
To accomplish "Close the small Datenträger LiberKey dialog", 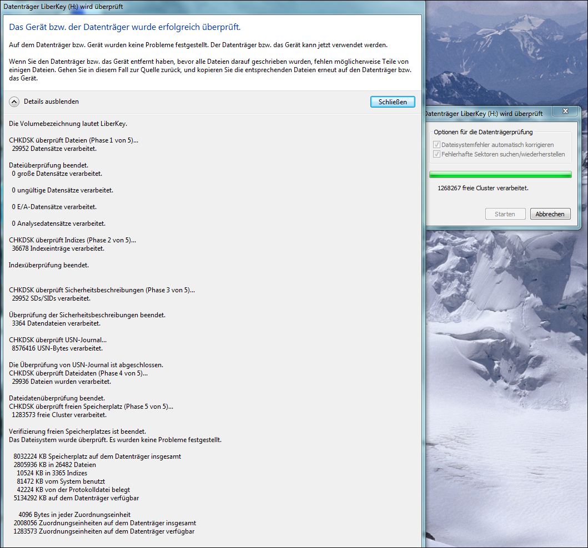I will 565,111.
